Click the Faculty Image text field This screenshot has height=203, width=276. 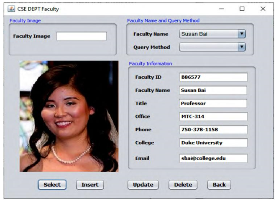82,36
